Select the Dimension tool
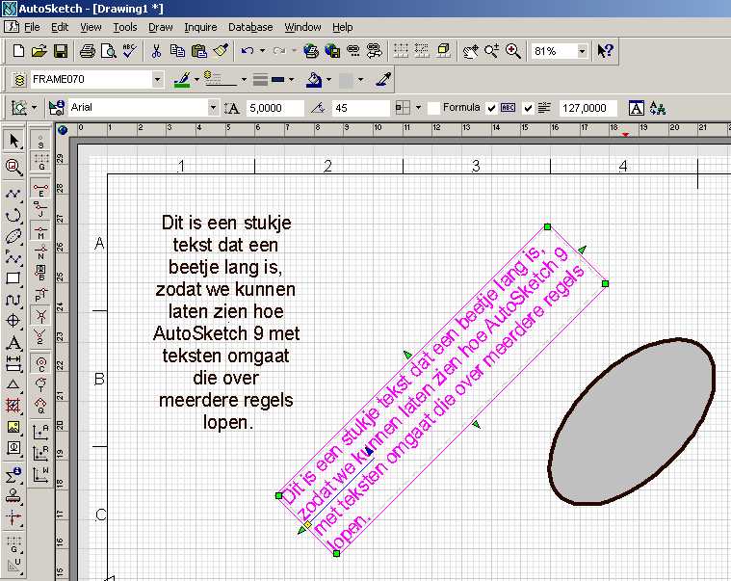The image size is (731, 581). coord(13,363)
